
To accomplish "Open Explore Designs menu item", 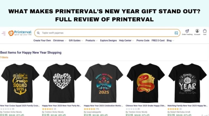I will (108, 41).
